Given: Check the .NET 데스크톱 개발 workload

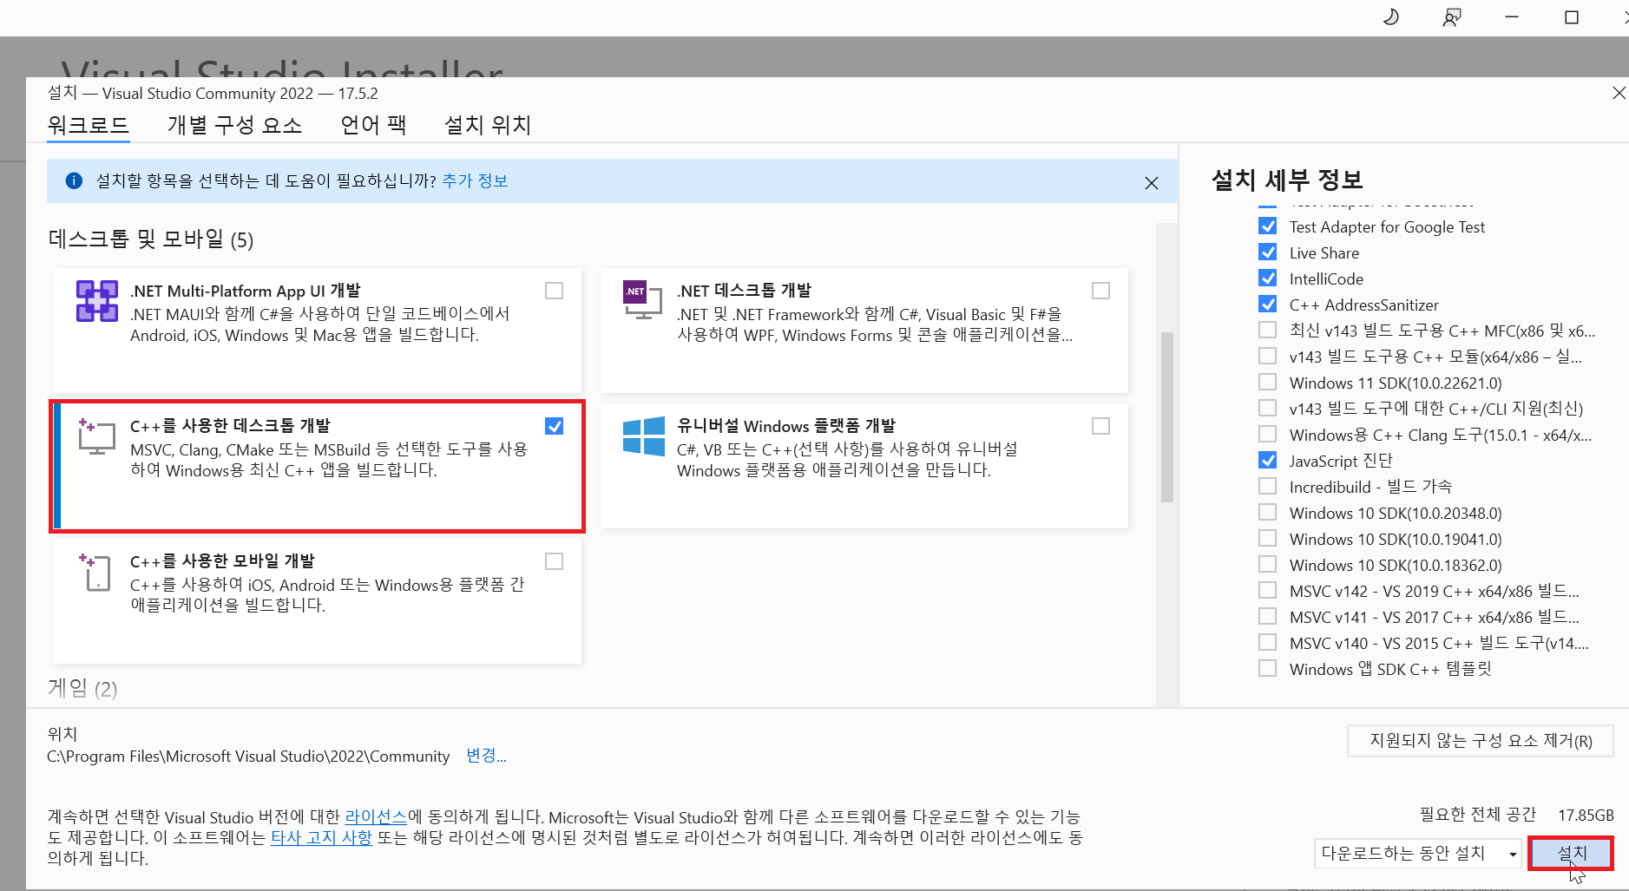Looking at the screenshot, I should (x=1100, y=291).
